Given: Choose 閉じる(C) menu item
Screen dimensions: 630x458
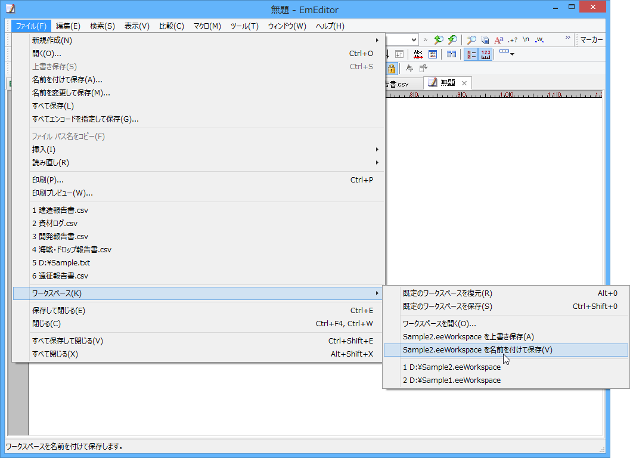Looking at the screenshot, I should [198, 324].
